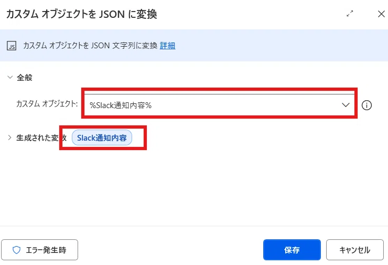Viewport: 388px width, 265px height.
Task: Collapse the 全般 section chevron
Action: coord(10,77)
